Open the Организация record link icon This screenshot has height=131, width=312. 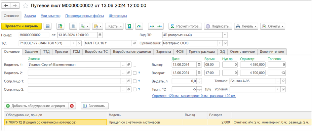[x=225, y=43]
